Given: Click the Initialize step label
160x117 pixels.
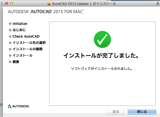Looking at the screenshot, I should (x=20, y=24).
